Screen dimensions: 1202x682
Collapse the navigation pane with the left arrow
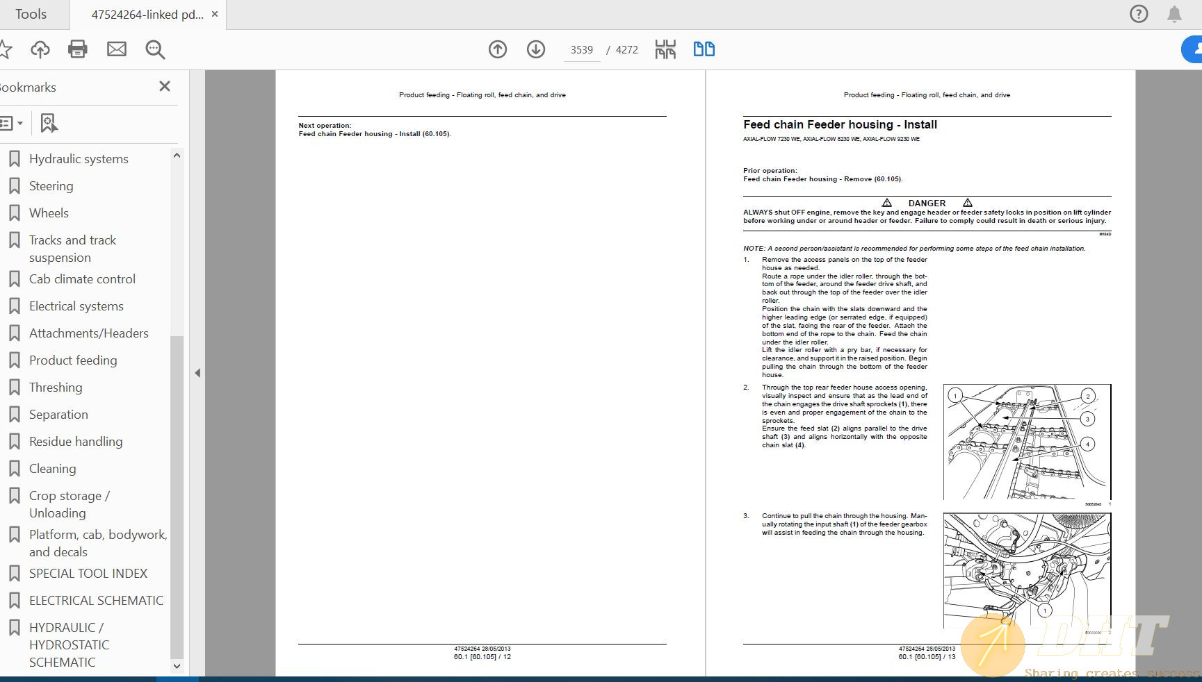coord(197,373)
